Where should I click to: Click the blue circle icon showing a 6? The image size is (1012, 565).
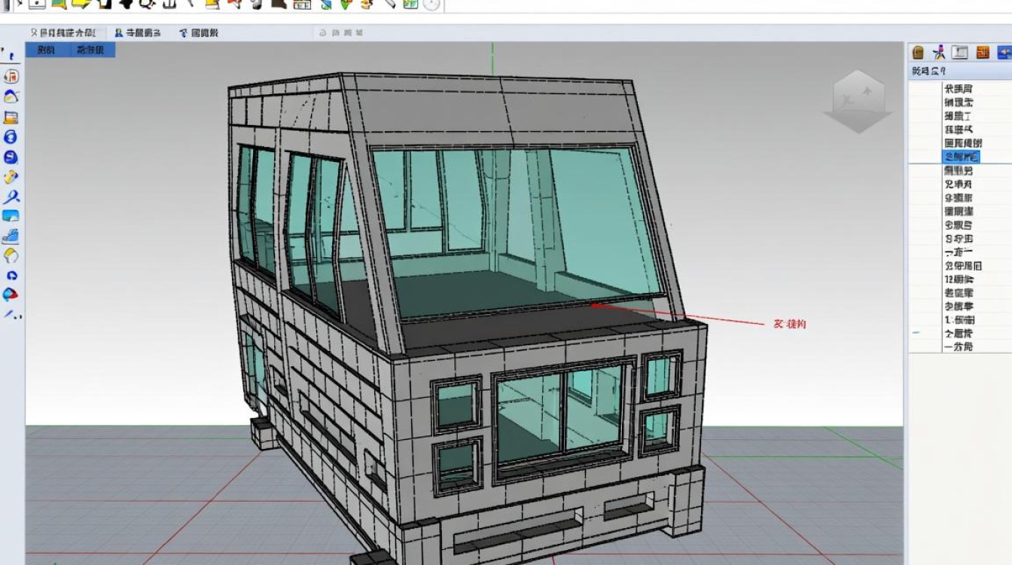tap(11, 137)
